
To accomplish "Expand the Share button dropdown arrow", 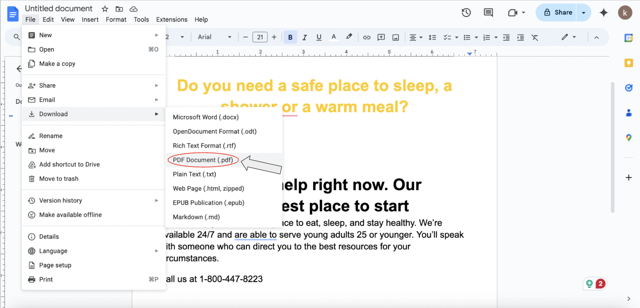I will point(584,13).
